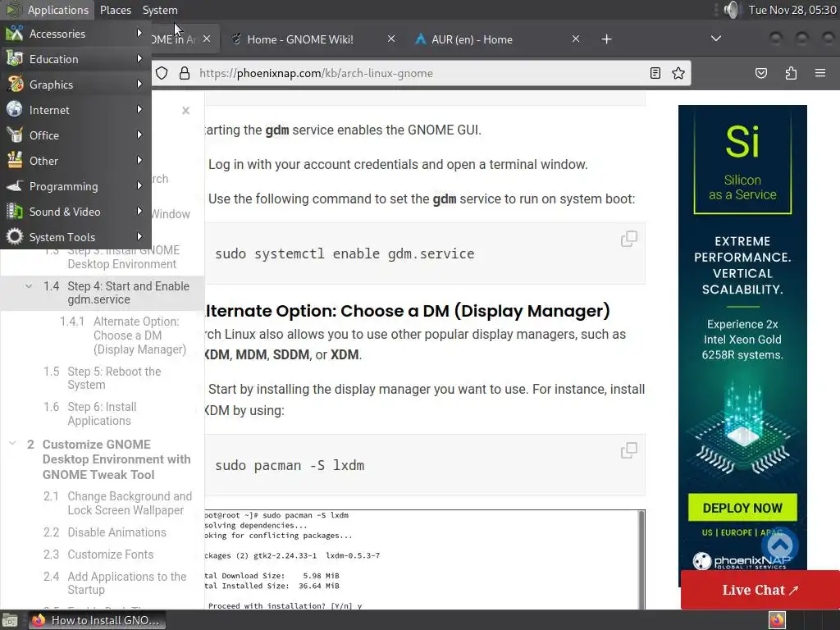This screenshot has height=630, width=840.
Task: Switch to the AUR (en) - Home tab
Action: coord(472,39)
